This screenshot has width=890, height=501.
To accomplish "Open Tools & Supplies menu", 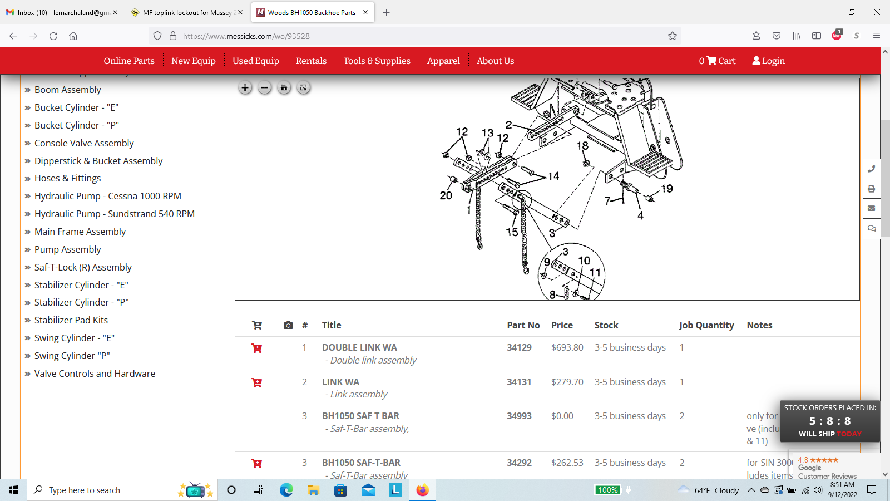I will 377,61.
